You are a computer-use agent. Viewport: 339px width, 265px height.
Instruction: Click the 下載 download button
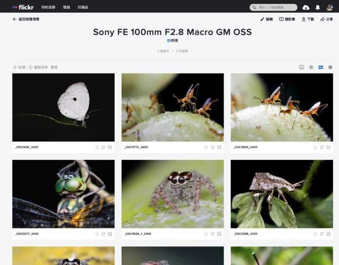[x=308, y=19]
